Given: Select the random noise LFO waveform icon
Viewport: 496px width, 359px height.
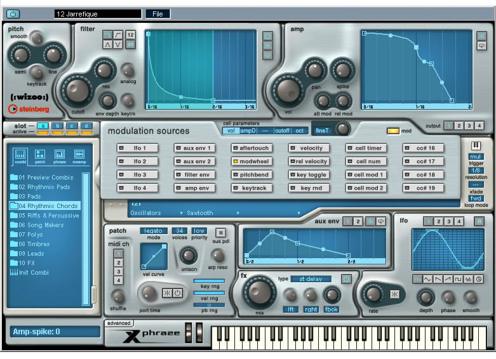Looking at the screenshot, I should (x=469, y=279).
